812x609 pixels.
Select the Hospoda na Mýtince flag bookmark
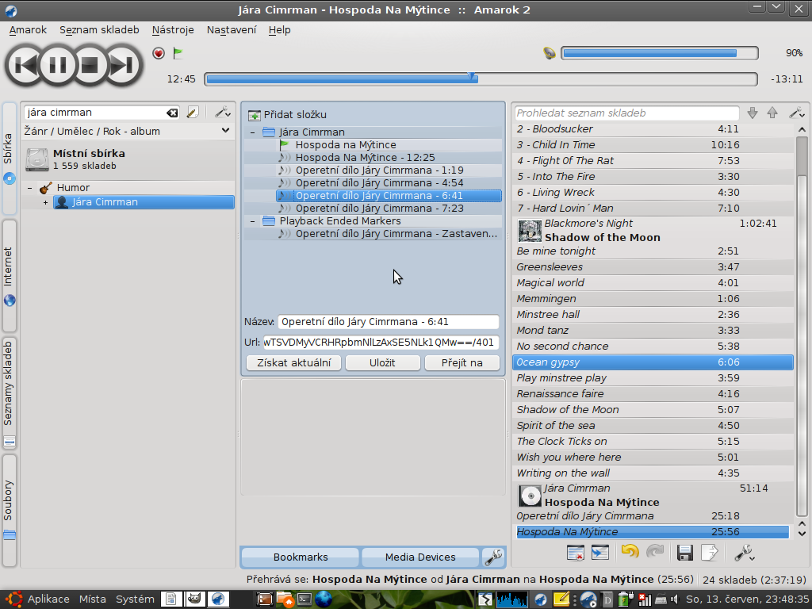346,145
